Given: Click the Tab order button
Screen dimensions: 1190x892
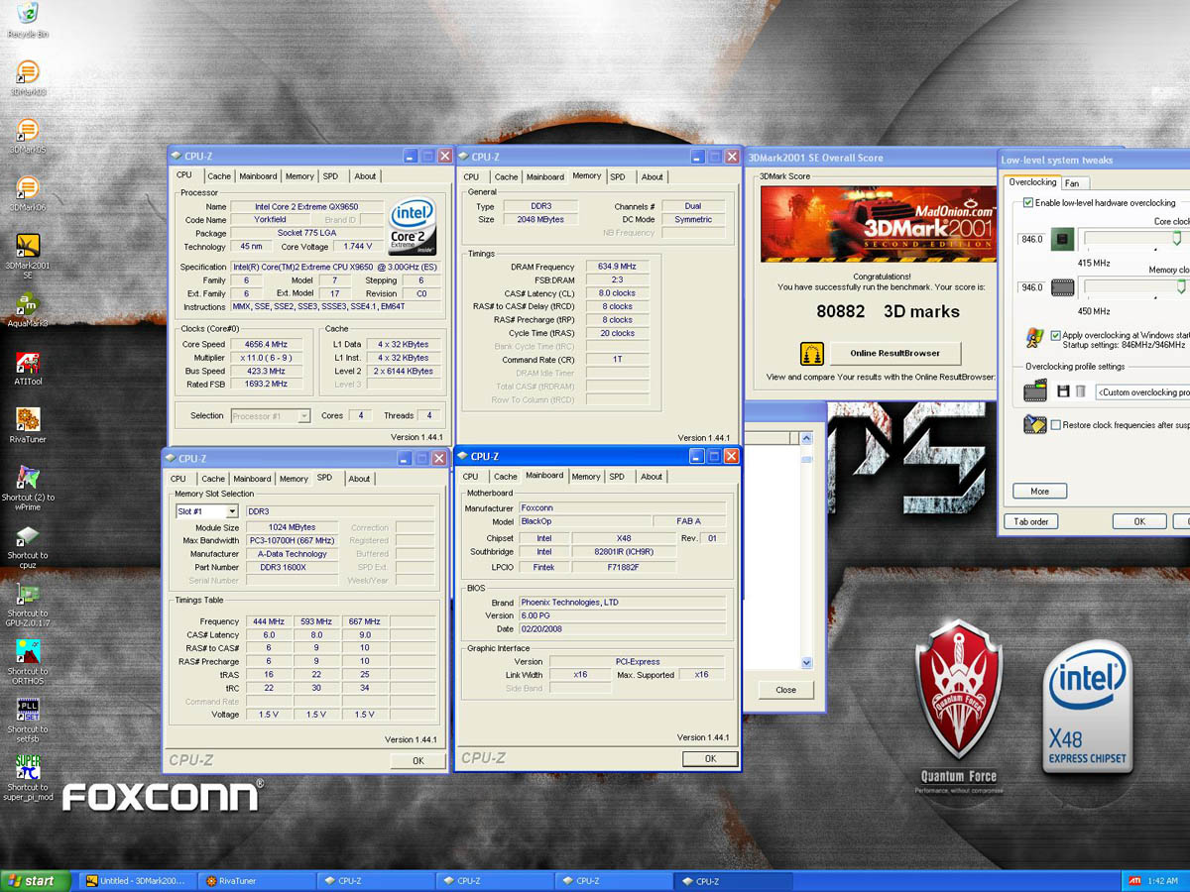Looking at the screenshot, I should point(1030,521).
